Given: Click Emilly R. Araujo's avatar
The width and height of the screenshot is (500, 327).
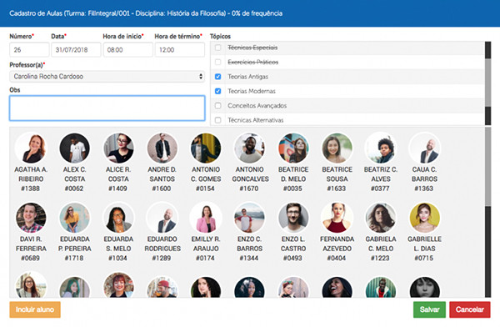Looking at the screenshot, I should [206, 218].
